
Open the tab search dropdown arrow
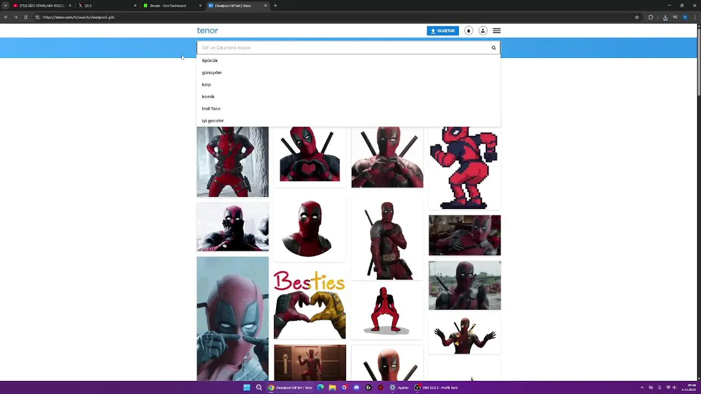5,5
